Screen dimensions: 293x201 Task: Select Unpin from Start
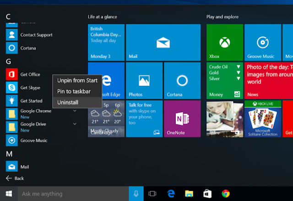(x=77, y=80)
